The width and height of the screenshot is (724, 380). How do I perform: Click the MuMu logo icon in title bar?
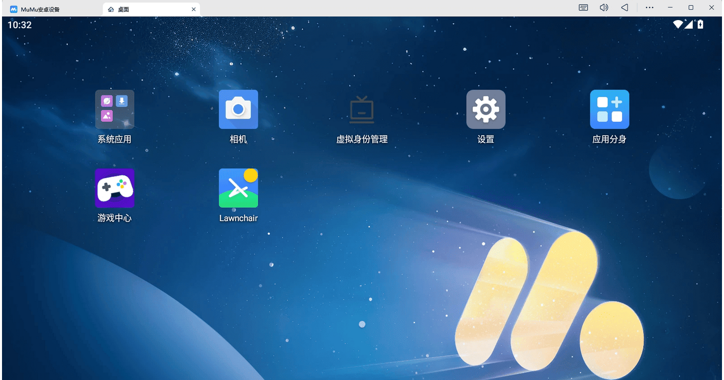coord(14,9)
